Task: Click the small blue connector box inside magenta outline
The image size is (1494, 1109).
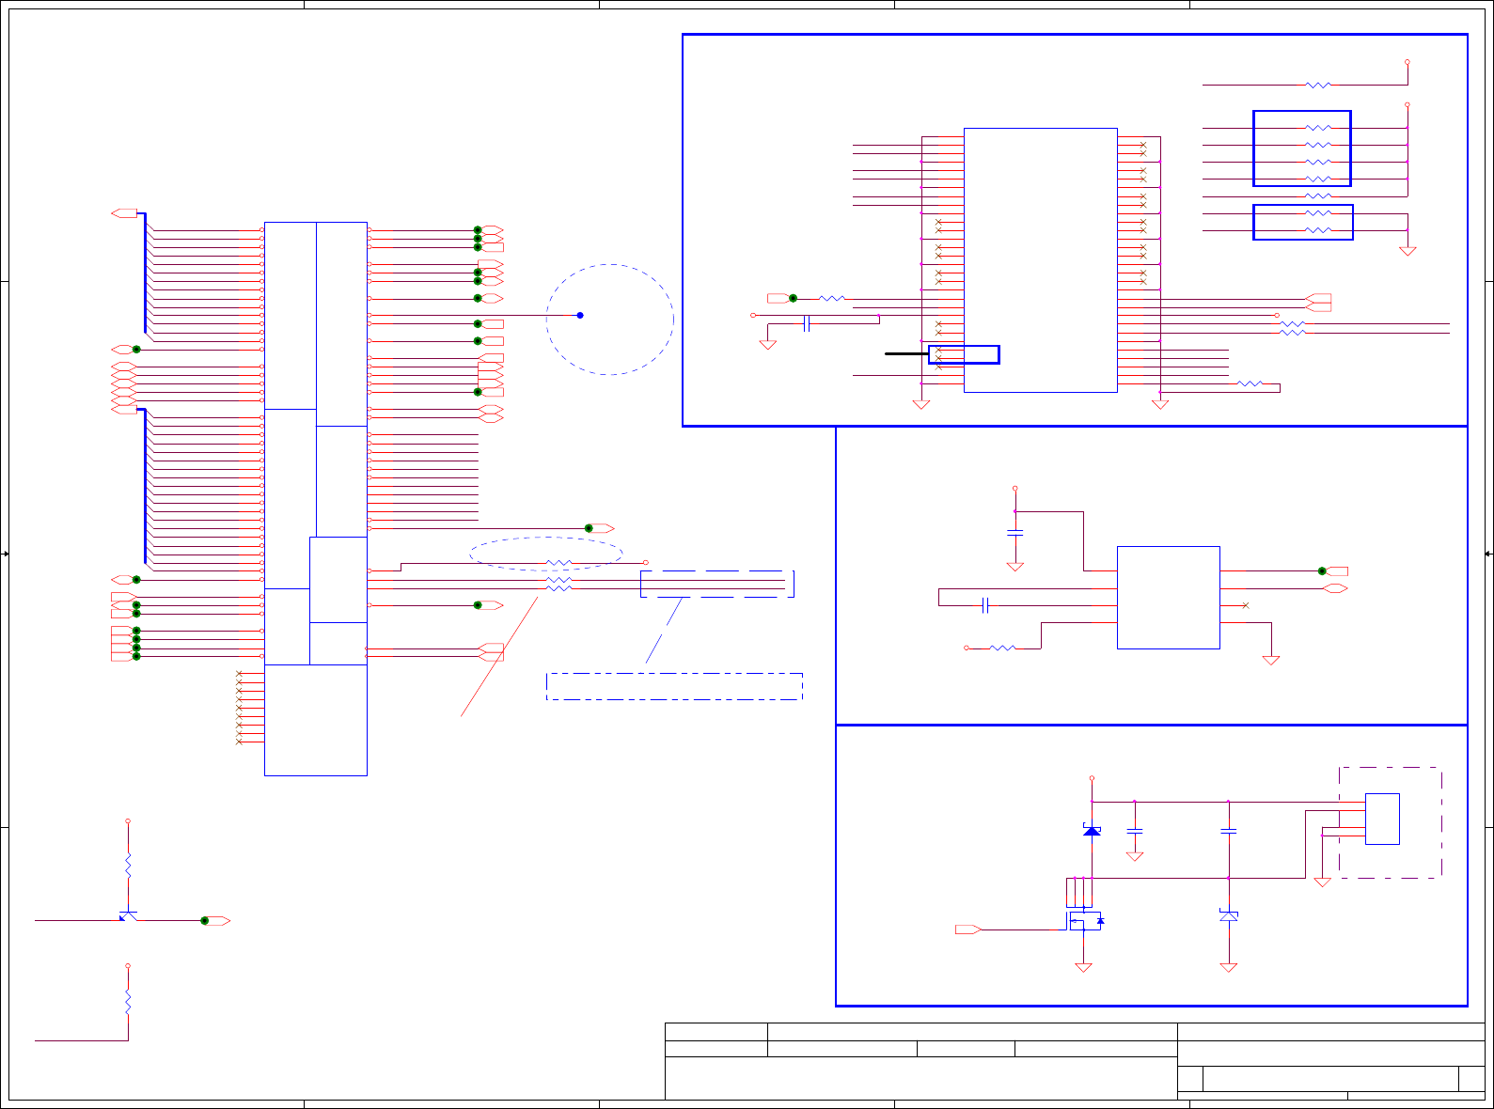Action: pos(1382,819)
